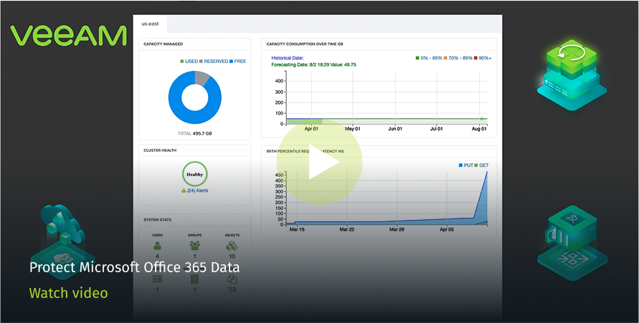Click the users count value 4
This screenshot has height=323, width=639.
click(157, 256)
